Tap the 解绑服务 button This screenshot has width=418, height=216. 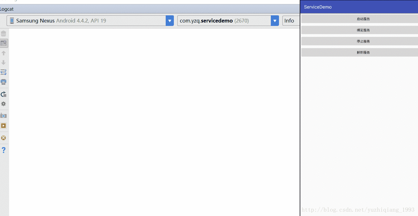point(360,52)
